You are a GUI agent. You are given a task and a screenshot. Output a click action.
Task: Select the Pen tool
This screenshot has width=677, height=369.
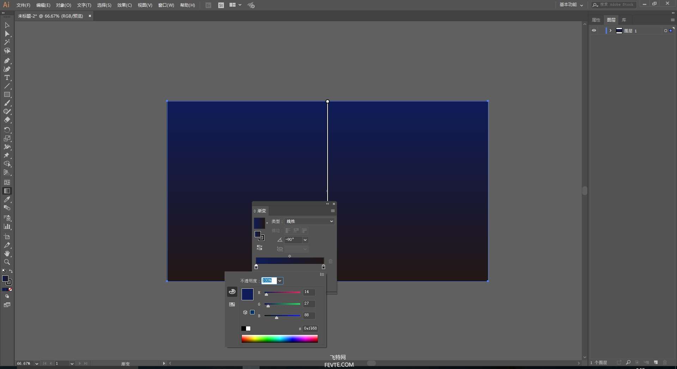tap(7, 61)
